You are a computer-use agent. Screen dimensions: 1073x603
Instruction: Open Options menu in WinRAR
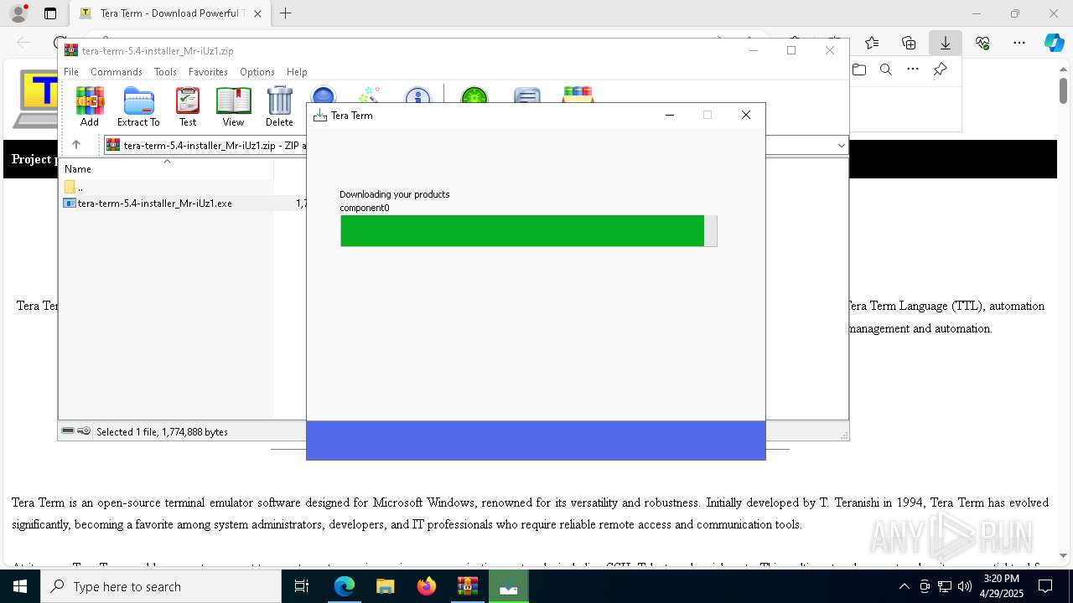coord(257,72)
